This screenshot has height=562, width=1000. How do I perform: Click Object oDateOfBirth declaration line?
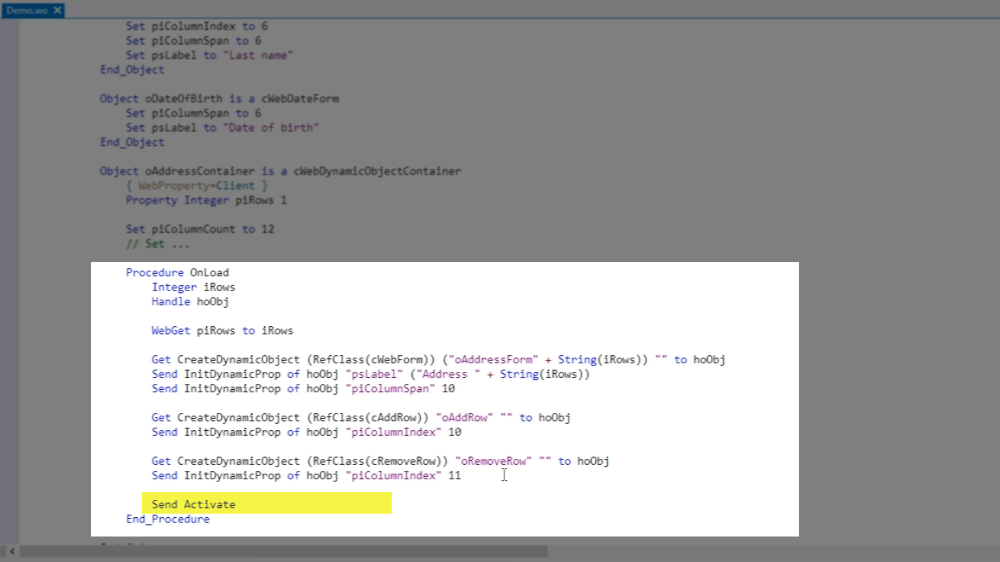click(219, 99)
